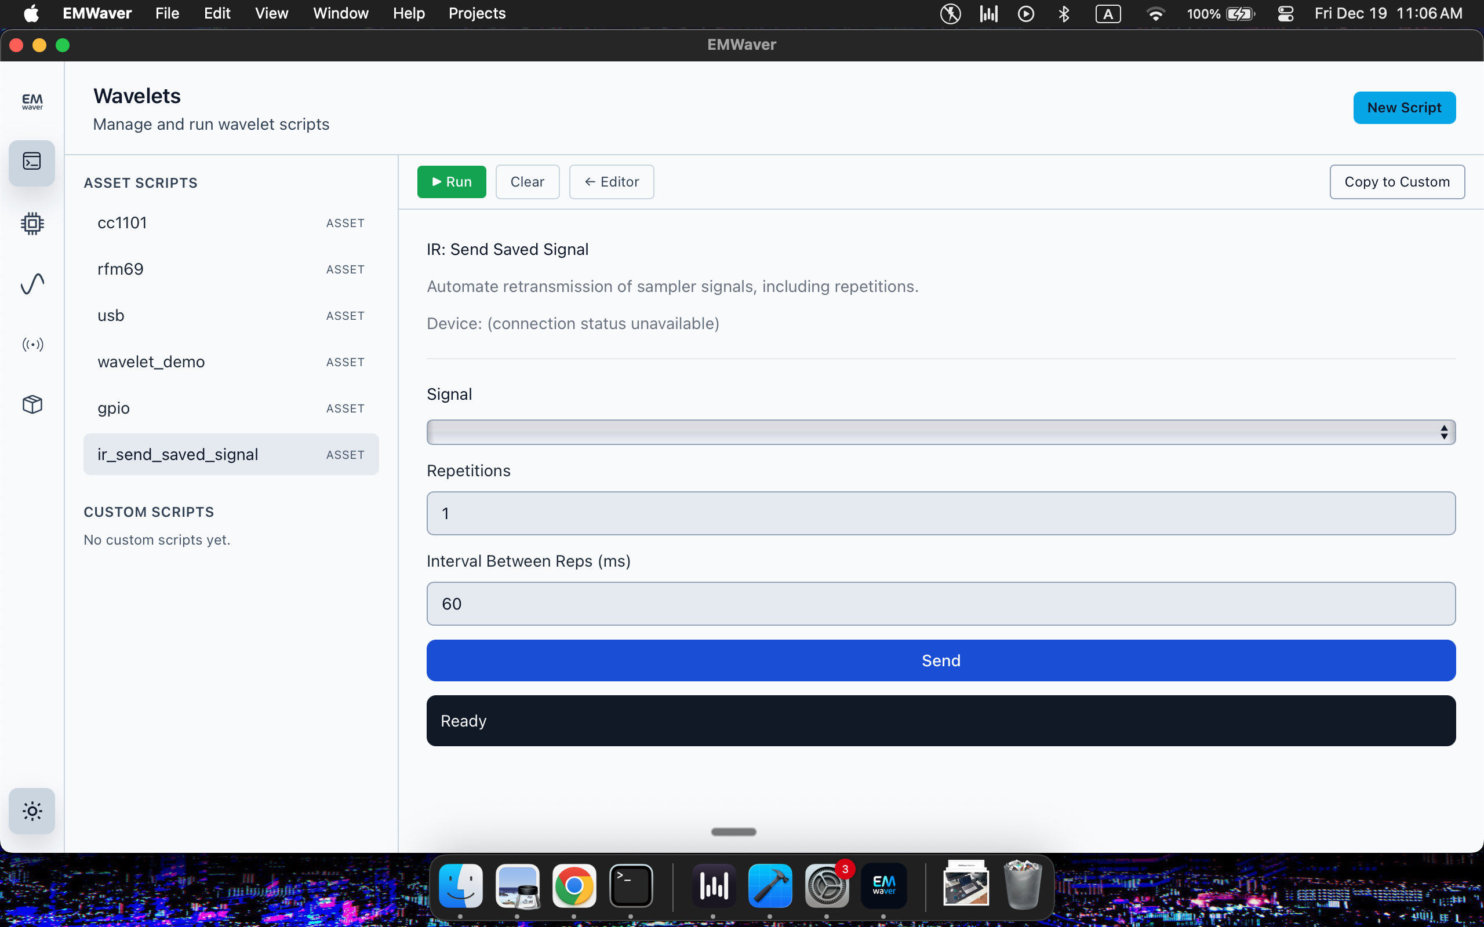Click the Repetitions input field
The image size is (1484, 927).
pos(941,513)
